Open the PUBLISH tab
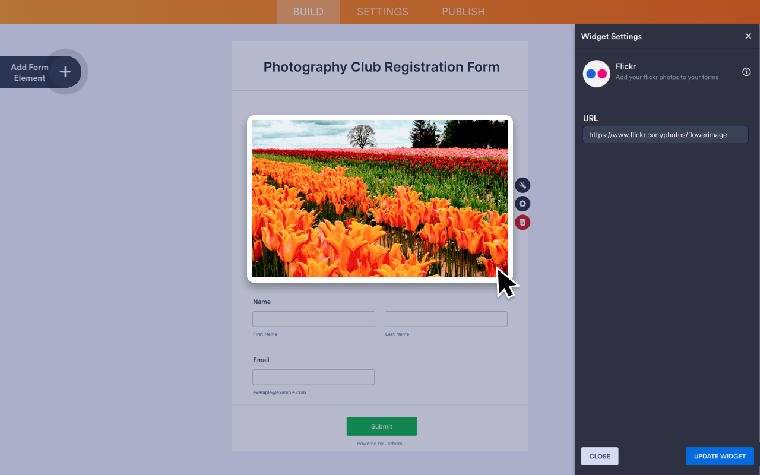 coord(463,12)
